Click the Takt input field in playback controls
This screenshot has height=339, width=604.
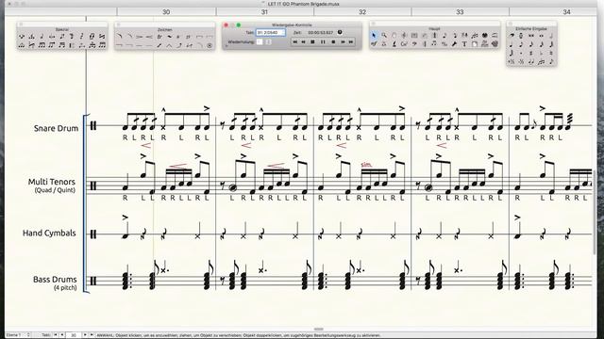pos(271,33)
